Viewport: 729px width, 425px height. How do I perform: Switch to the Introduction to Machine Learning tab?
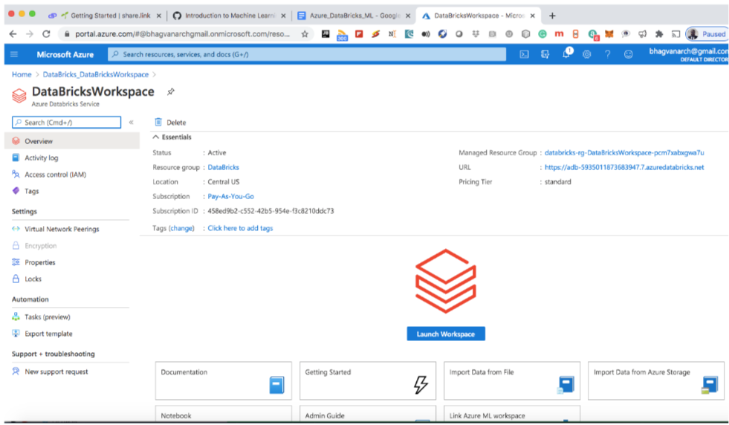click(x=230, y=16)
